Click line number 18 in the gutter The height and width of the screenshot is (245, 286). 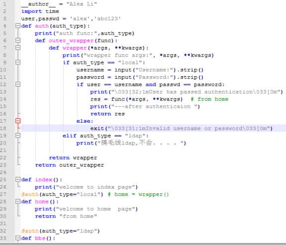point(3,129)
